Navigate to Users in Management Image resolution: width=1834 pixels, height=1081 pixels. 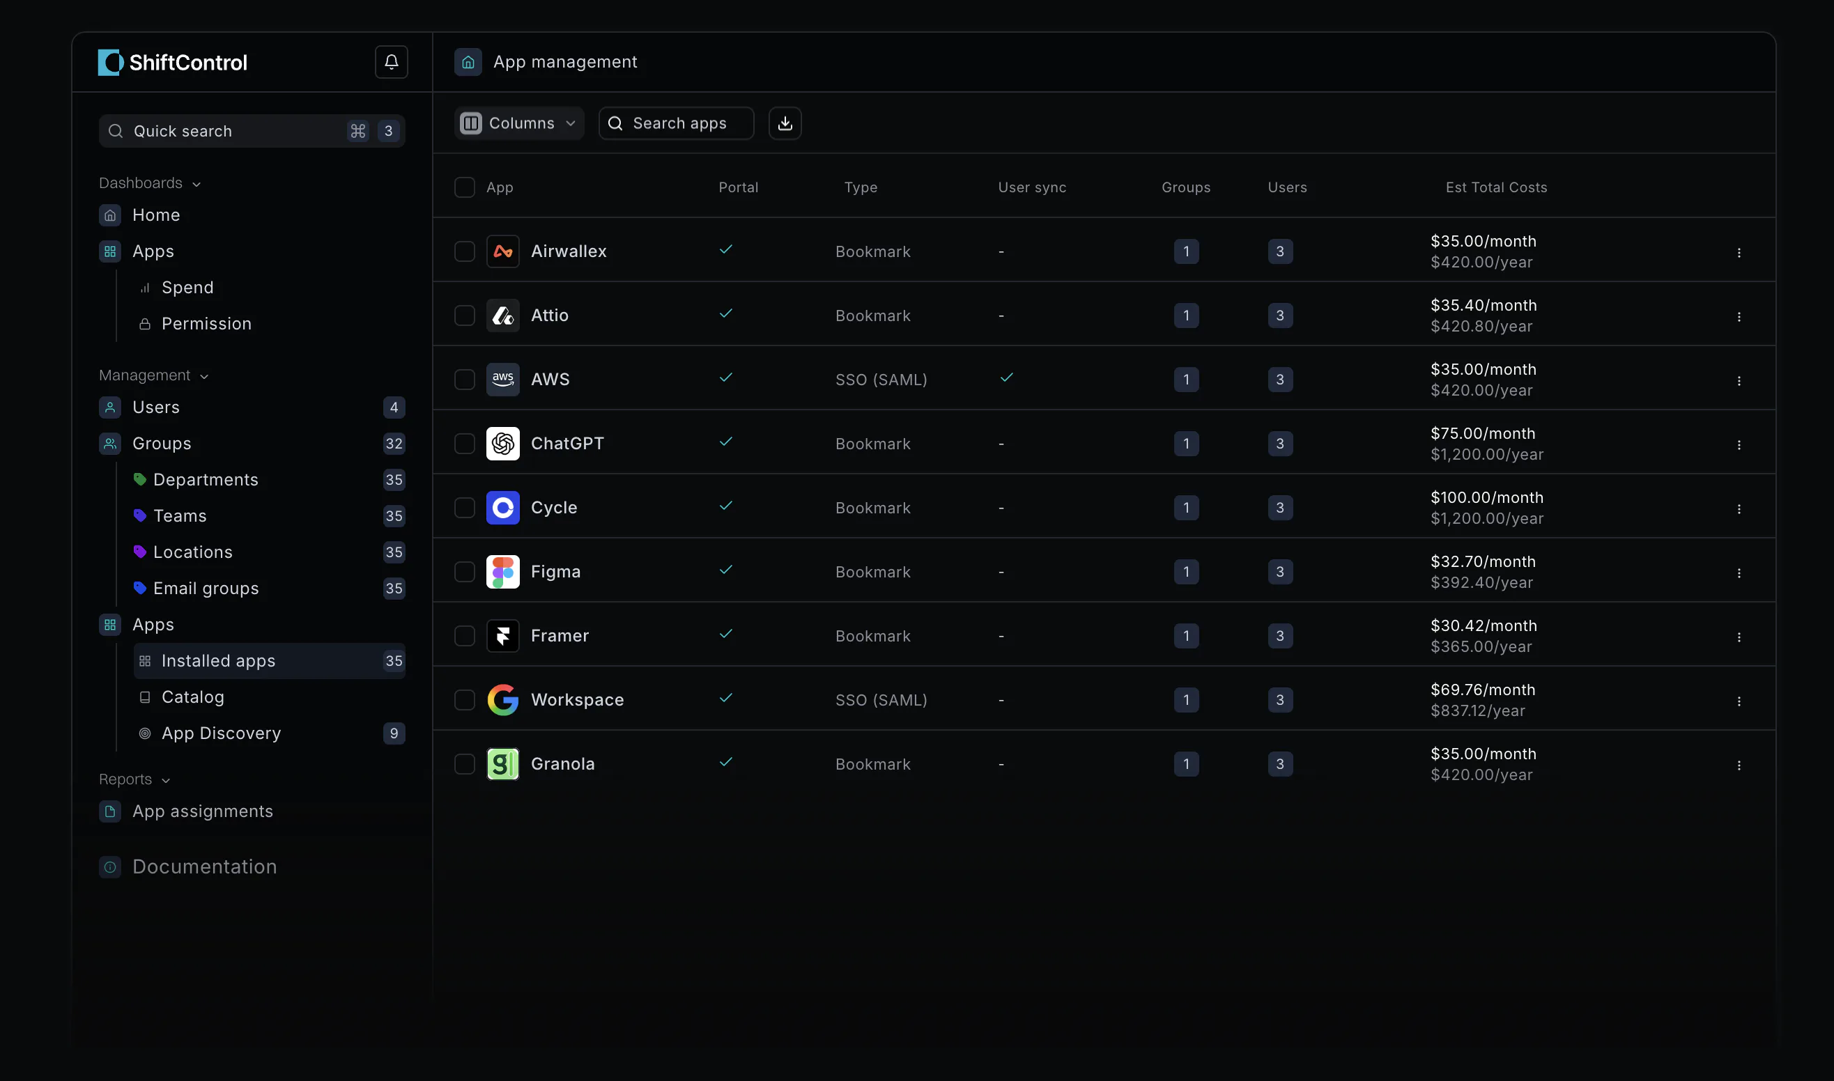coord(252,407)
